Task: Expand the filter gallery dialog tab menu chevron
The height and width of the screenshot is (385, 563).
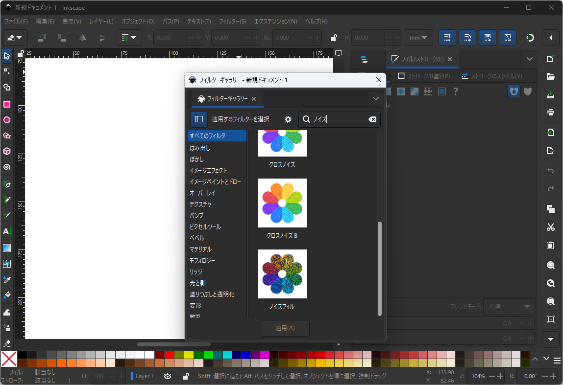Action: [x=375, y=99]
